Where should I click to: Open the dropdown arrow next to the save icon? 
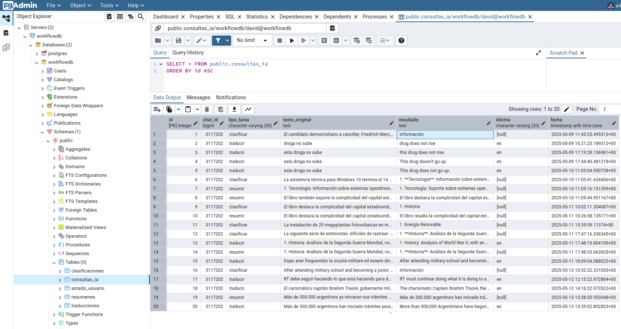[x=188, y=41]
